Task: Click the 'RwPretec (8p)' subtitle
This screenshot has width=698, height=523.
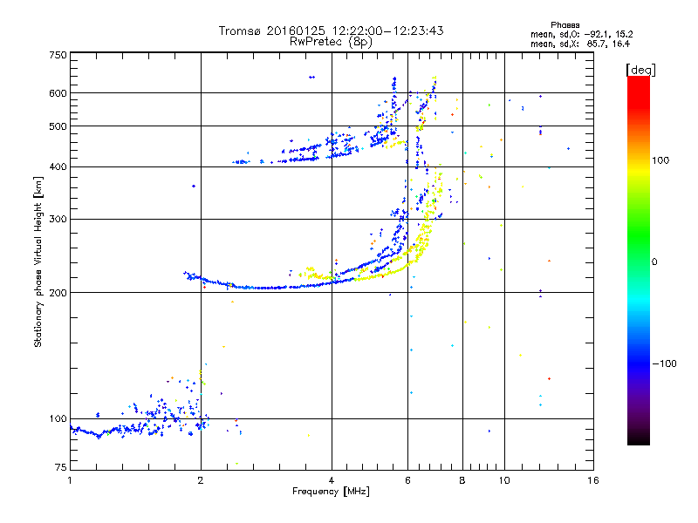Action: tap(331, 42)
